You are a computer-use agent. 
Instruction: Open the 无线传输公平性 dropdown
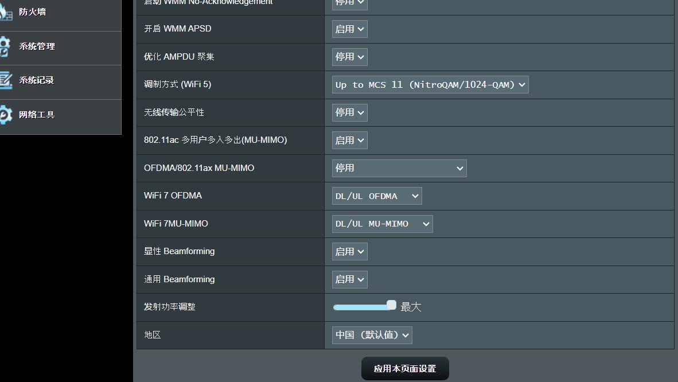(349, 112)
